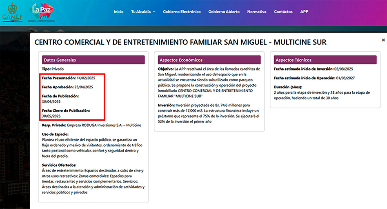Open the Contactos page
Viewport: 387px width, 209px height.
click(x=283, y=12)
